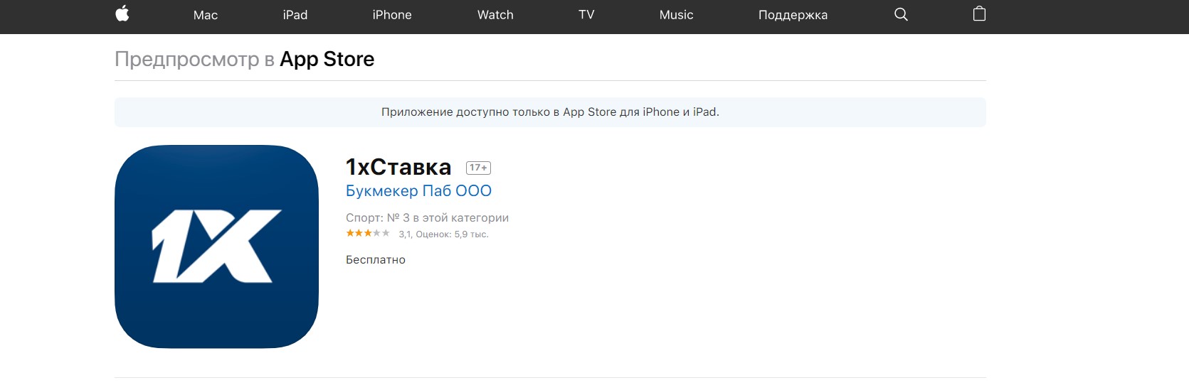Open the Music menu item
The height and width of the screenshot is (390, 1189).
[x=676, y=15]
